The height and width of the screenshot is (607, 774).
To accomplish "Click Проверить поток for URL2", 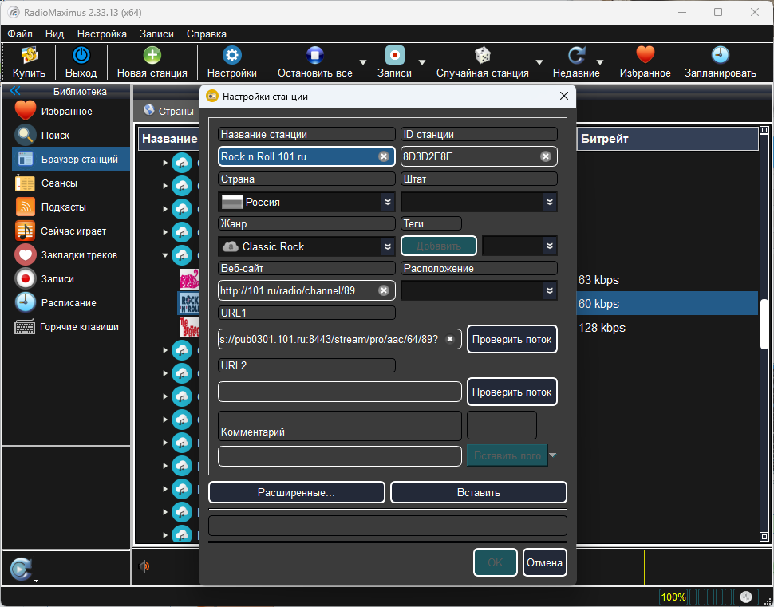I will 512,392.
